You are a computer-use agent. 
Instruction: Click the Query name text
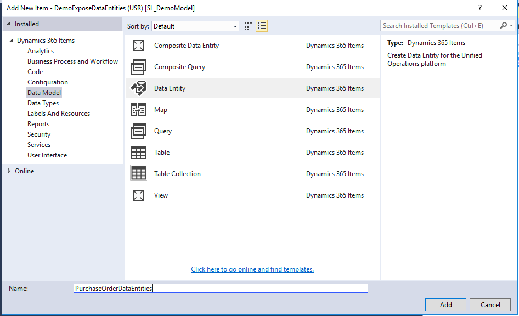163,131
